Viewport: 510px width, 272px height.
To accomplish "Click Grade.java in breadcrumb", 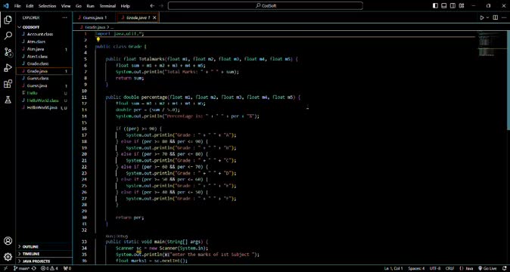I will point(95,28).
